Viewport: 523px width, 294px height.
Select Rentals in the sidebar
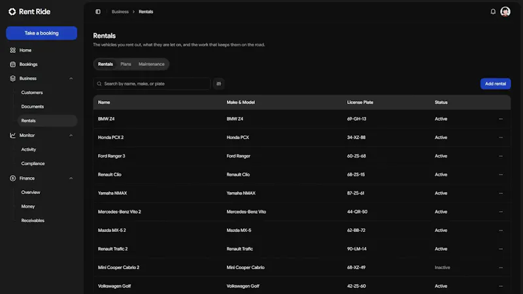click(x=47, y=121)
